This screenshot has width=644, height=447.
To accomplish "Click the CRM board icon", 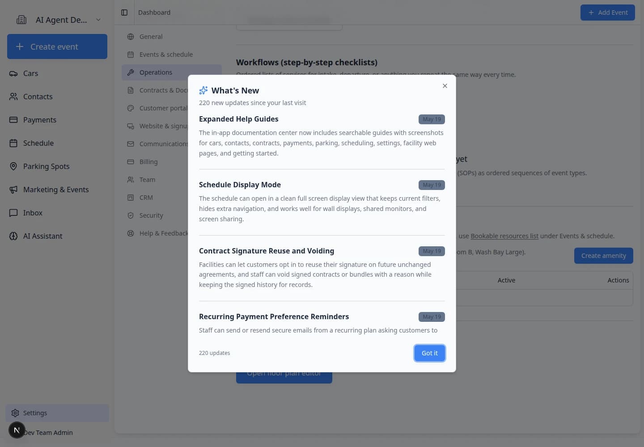I will [131, 198].
